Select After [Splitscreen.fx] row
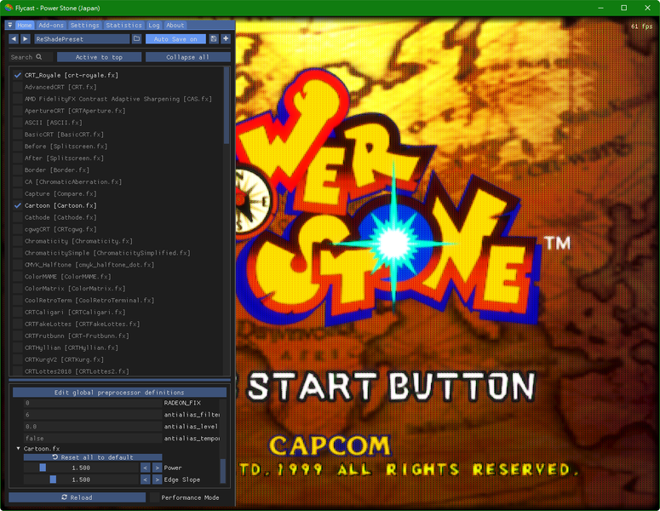The height and width of the screenshot is (511, 660). pos(64,158)
